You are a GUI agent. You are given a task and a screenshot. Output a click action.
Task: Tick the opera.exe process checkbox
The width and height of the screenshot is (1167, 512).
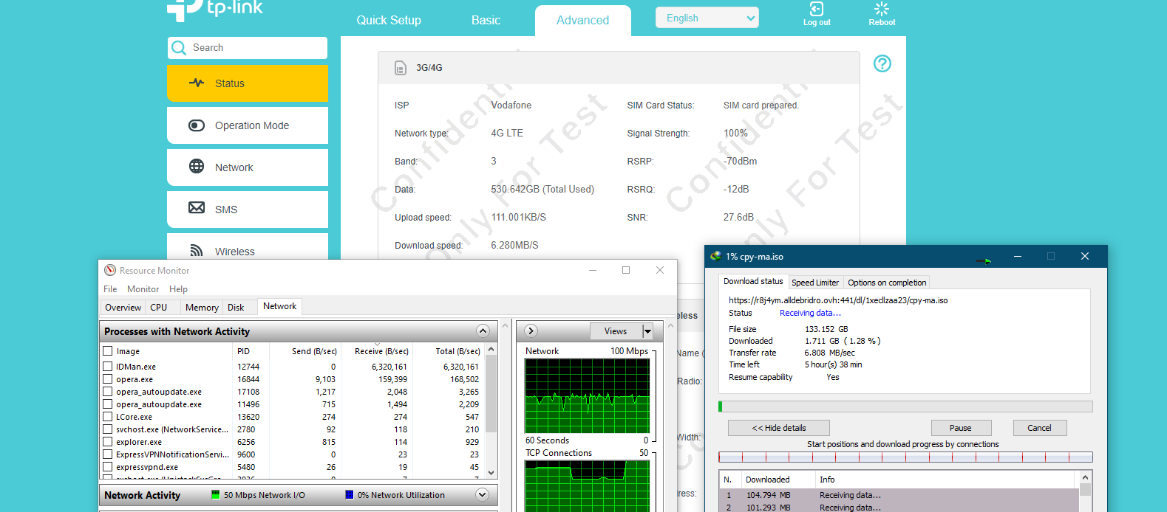108,379
